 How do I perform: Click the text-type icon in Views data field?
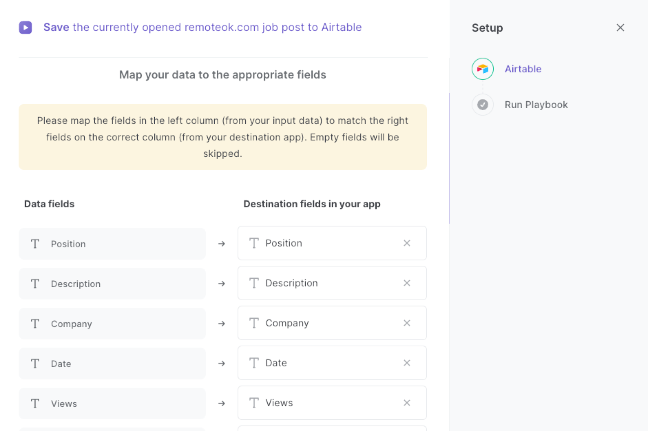click(x=35, y=403)
